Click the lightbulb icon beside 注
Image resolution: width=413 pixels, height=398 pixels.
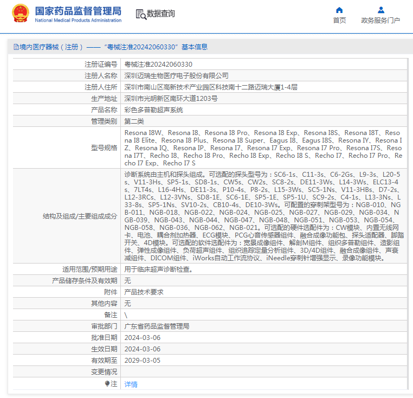pos(107,384)
